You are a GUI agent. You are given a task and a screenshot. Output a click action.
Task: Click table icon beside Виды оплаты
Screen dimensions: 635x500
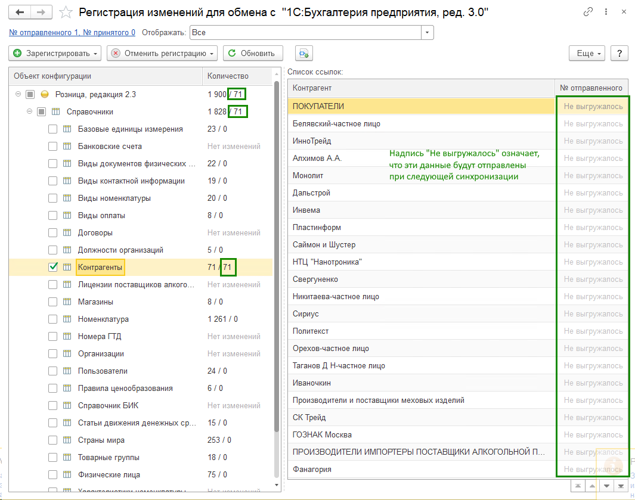[67, 215]
